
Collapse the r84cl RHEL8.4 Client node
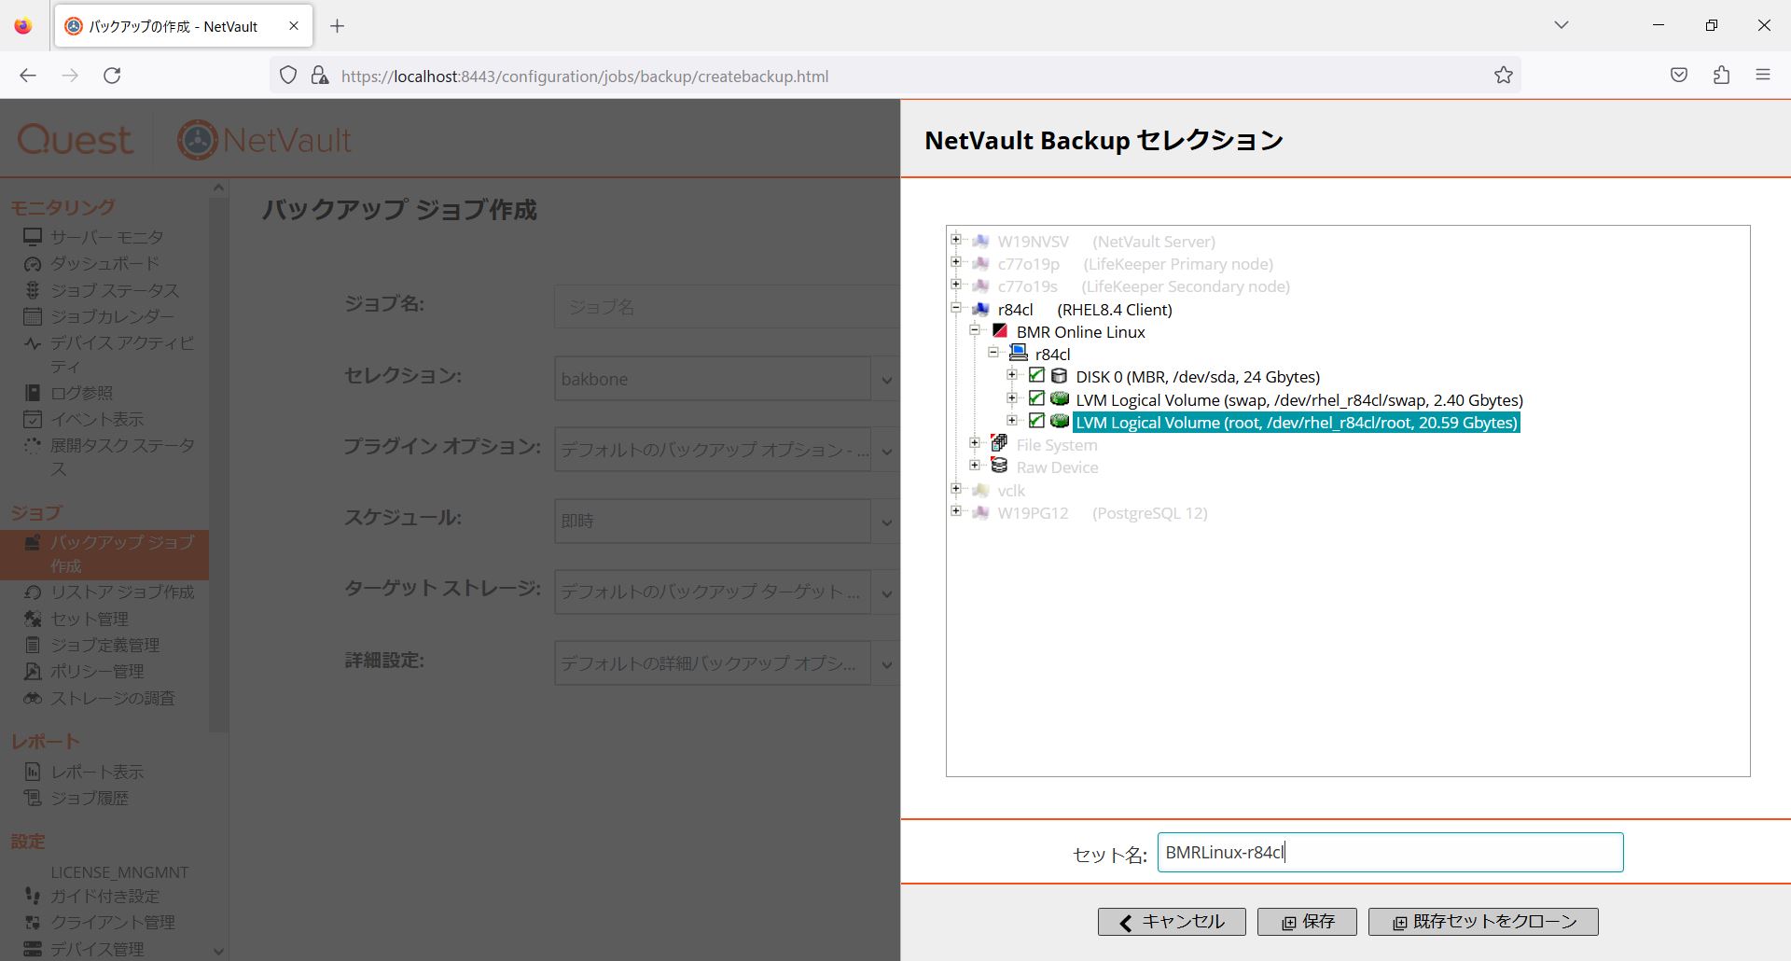pyautogui.click(x=956, y=308)
